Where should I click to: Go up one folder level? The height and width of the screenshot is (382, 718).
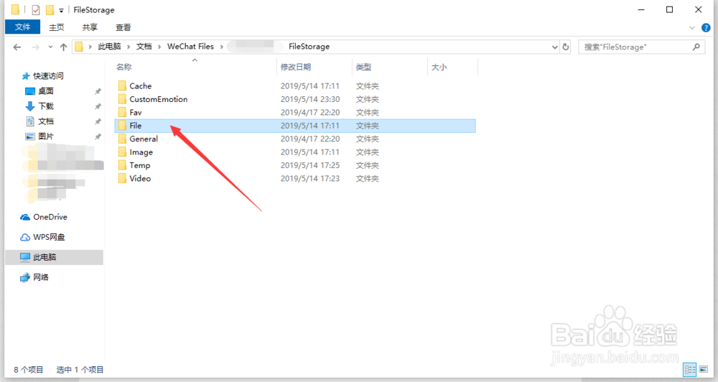coord(63,47)
